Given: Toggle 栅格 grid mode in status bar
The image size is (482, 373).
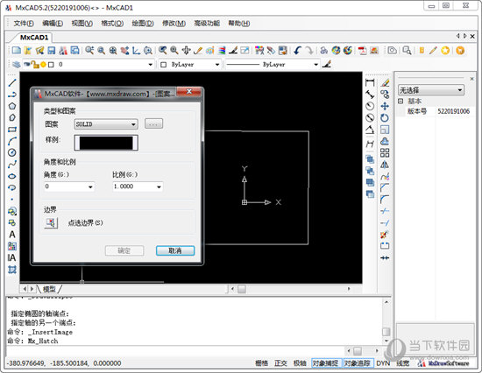Looking at the screenshot, I should pyautogui.click(x=262, y=363).
